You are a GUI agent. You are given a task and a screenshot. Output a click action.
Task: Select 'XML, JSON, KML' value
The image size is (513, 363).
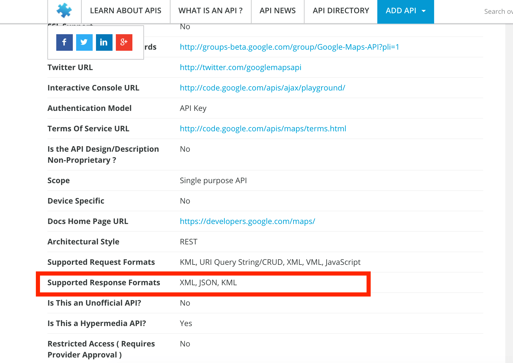pyautogui.click(x=208, y=282)
